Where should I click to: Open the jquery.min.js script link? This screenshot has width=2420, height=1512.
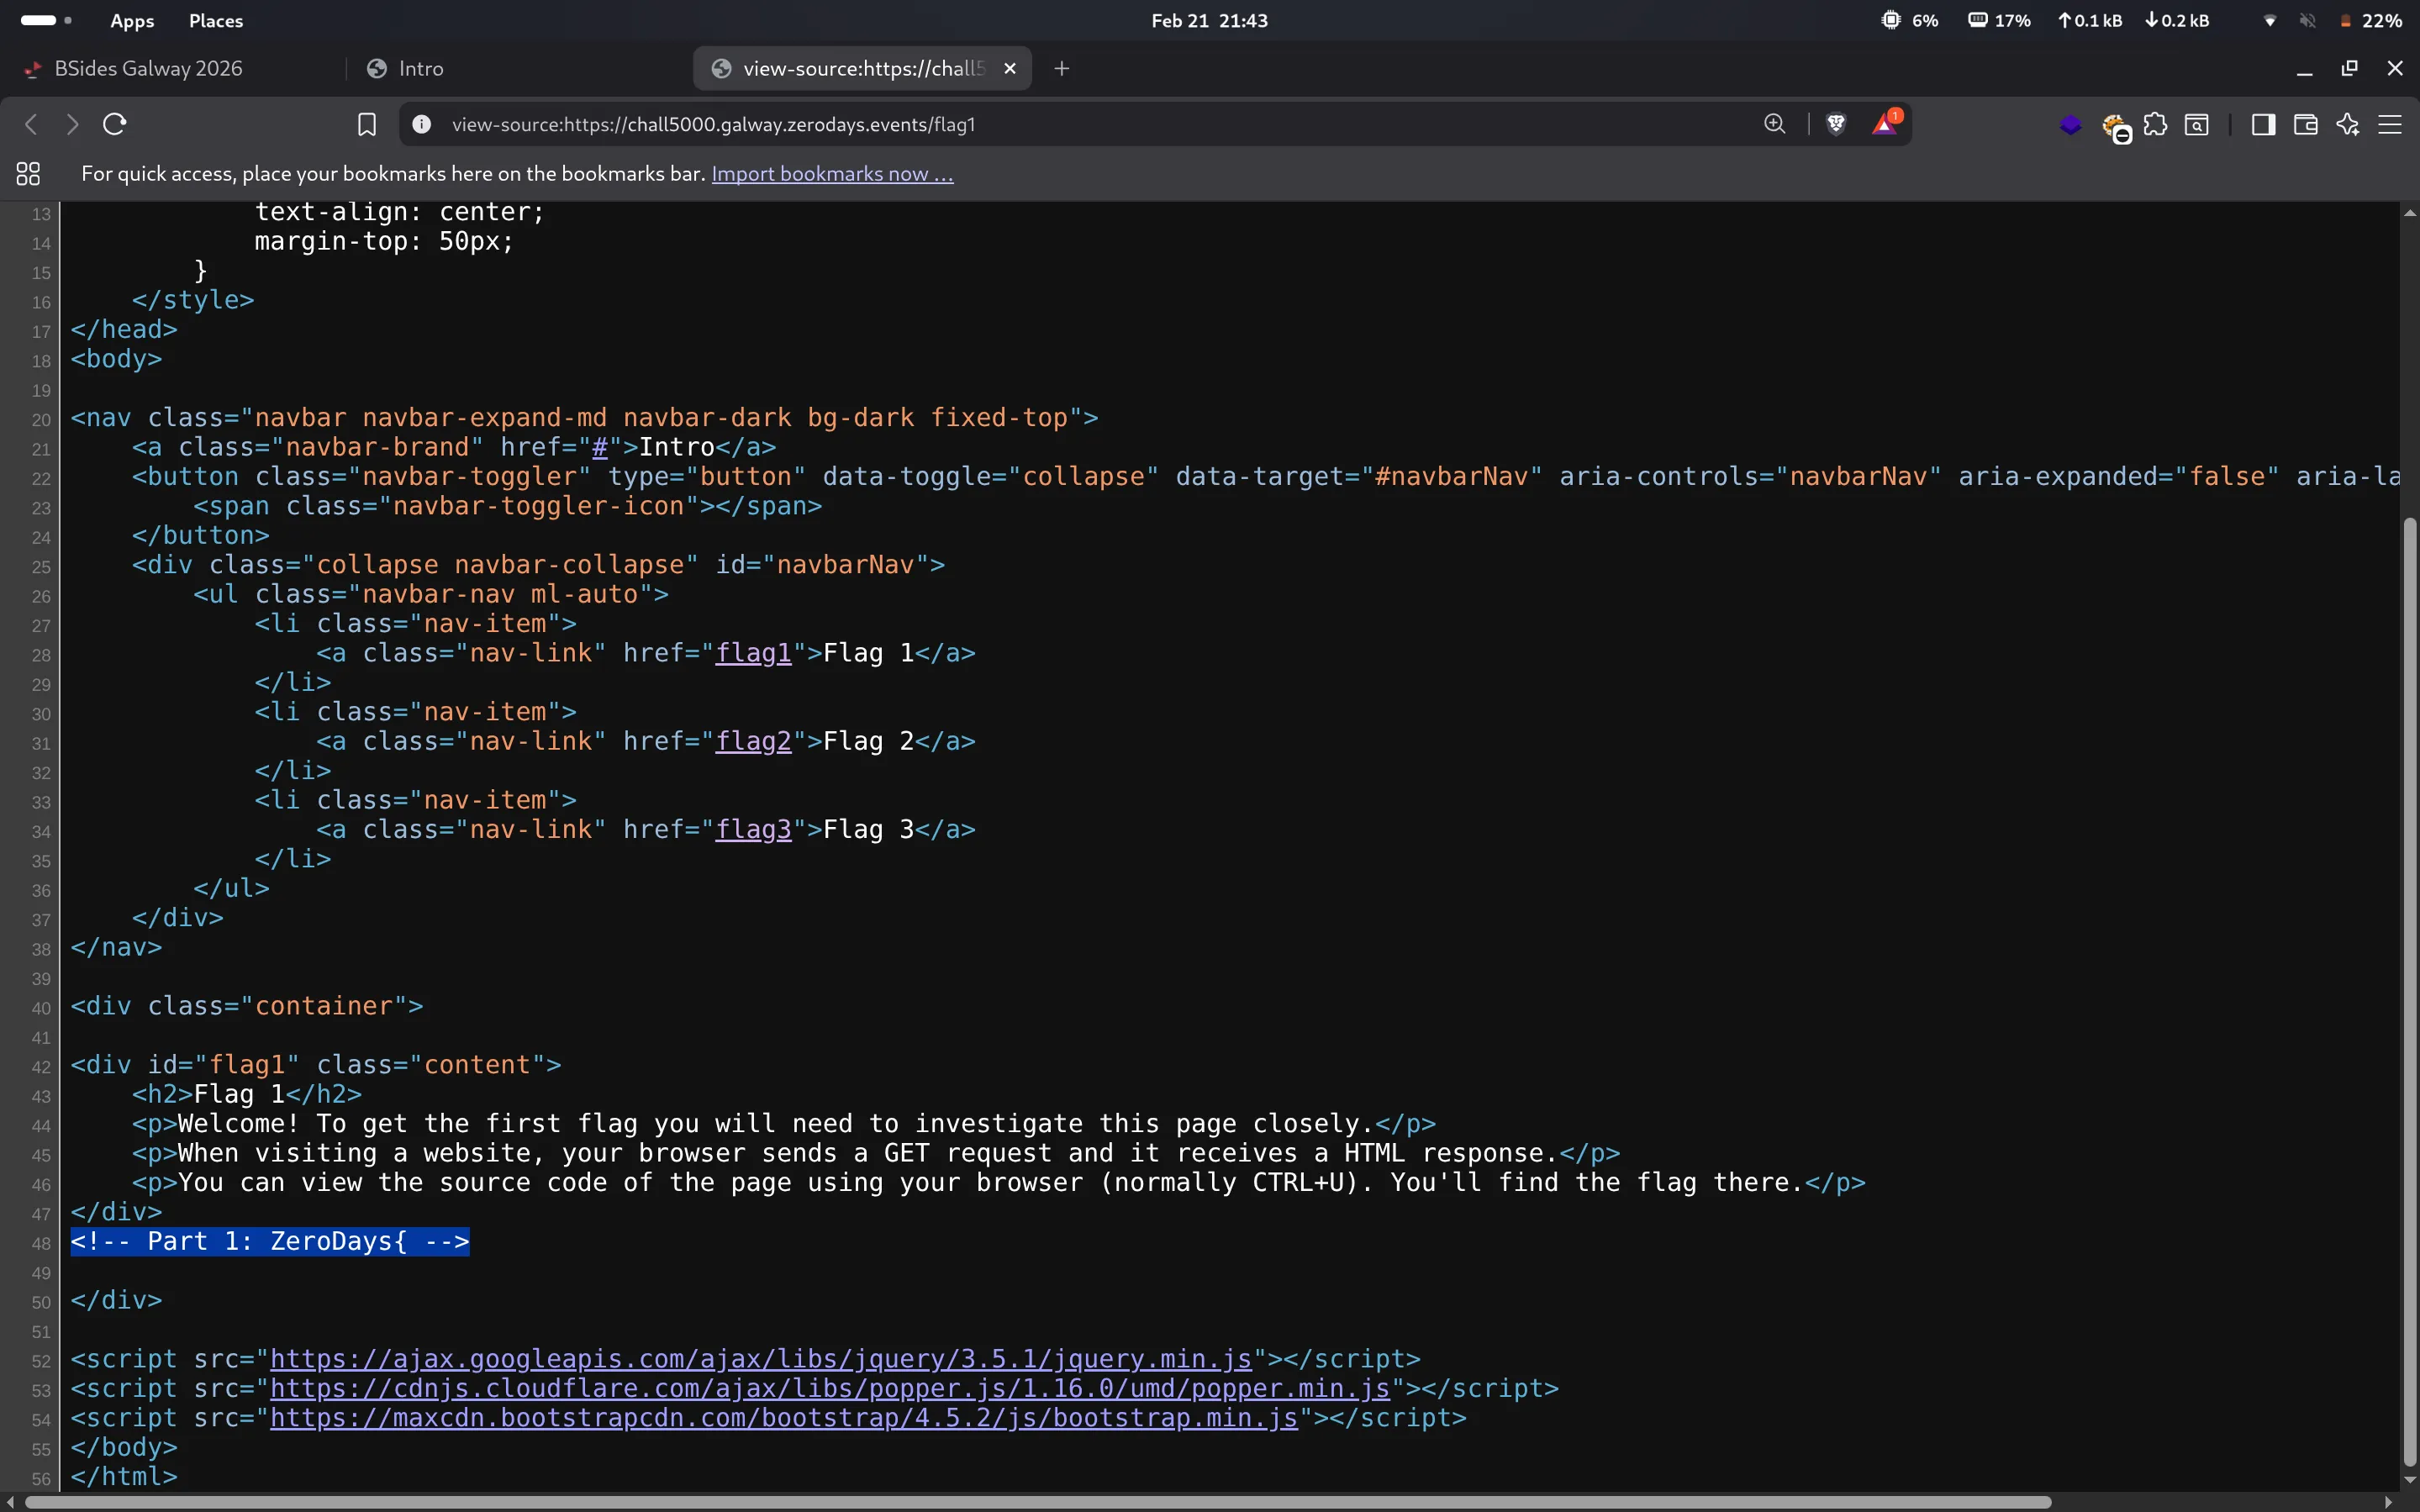pyautogui.click(x=760, y=1359)
